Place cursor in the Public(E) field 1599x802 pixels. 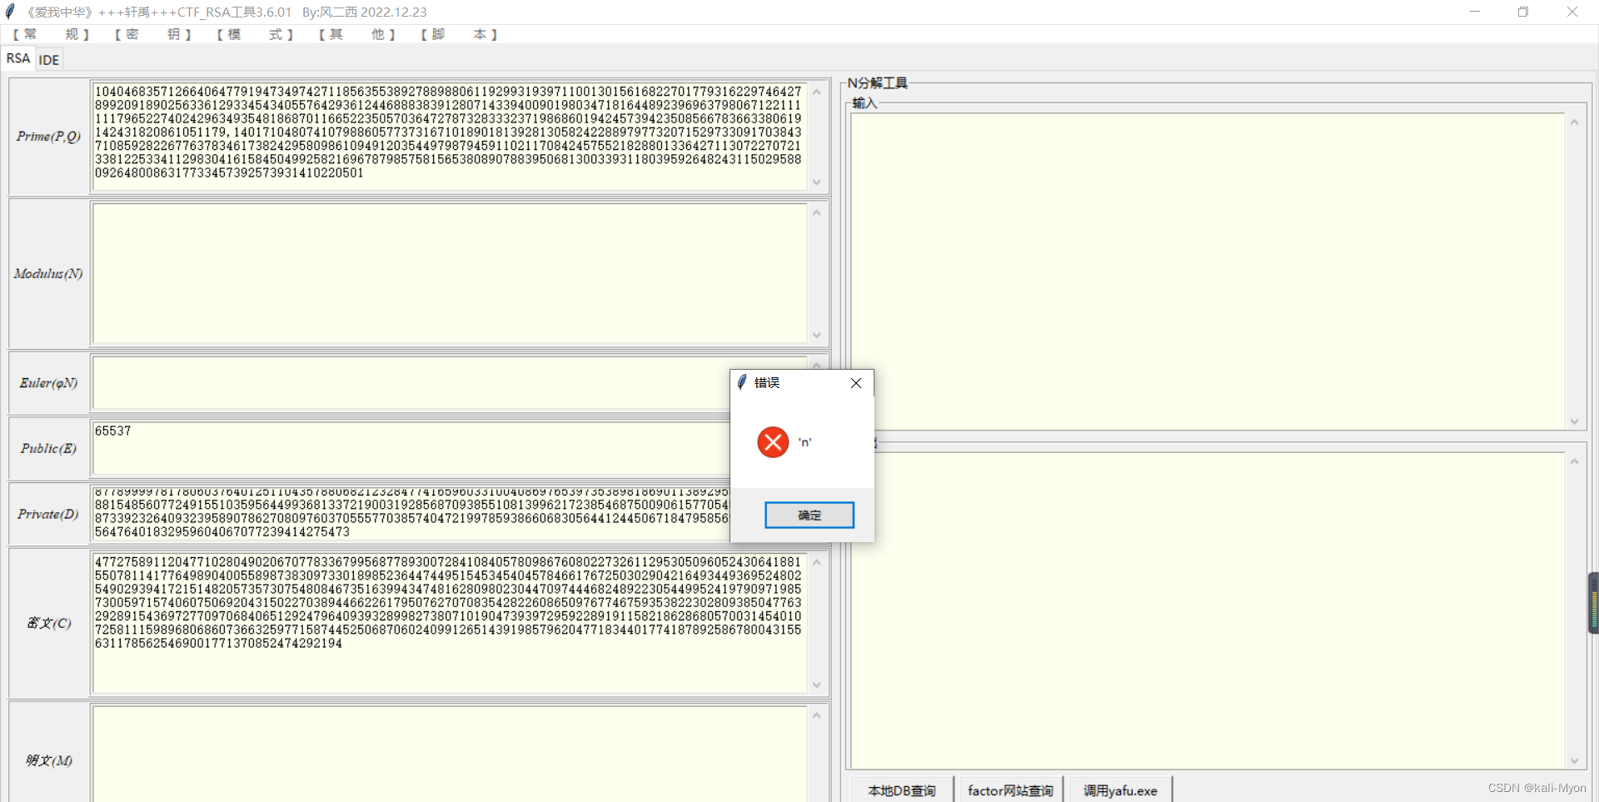point(333,447)
